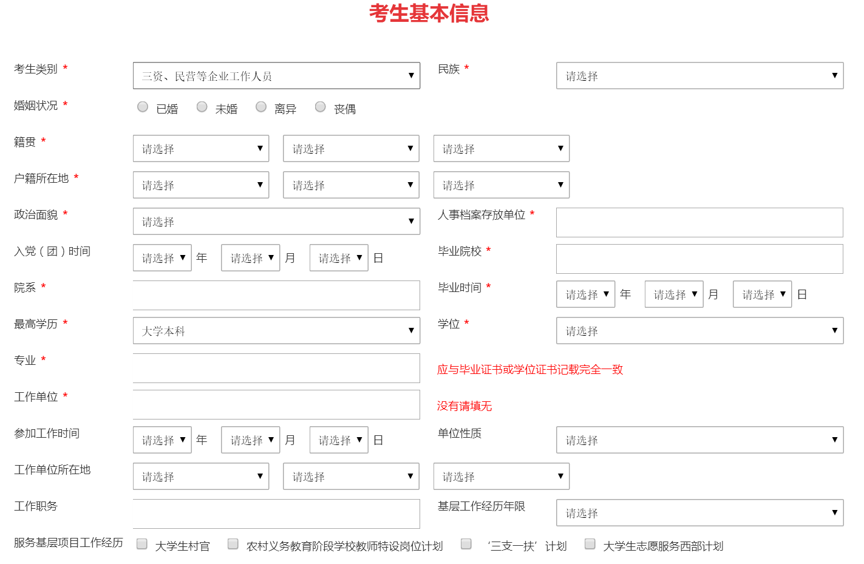Select the 已婚 radio button
Screen dimensions: 864x564
click(x=143, y=107)
